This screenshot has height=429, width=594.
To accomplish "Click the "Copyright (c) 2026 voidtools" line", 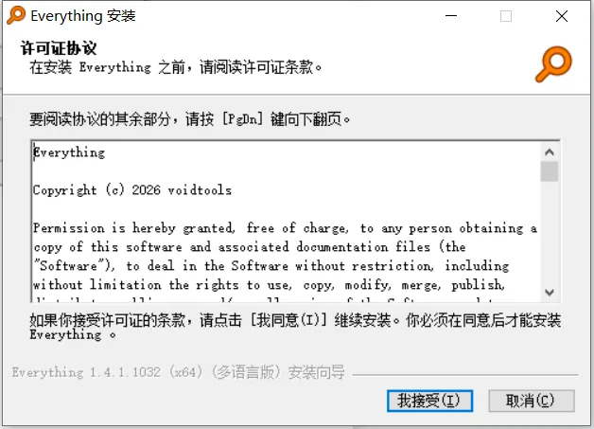I will 131,189.
